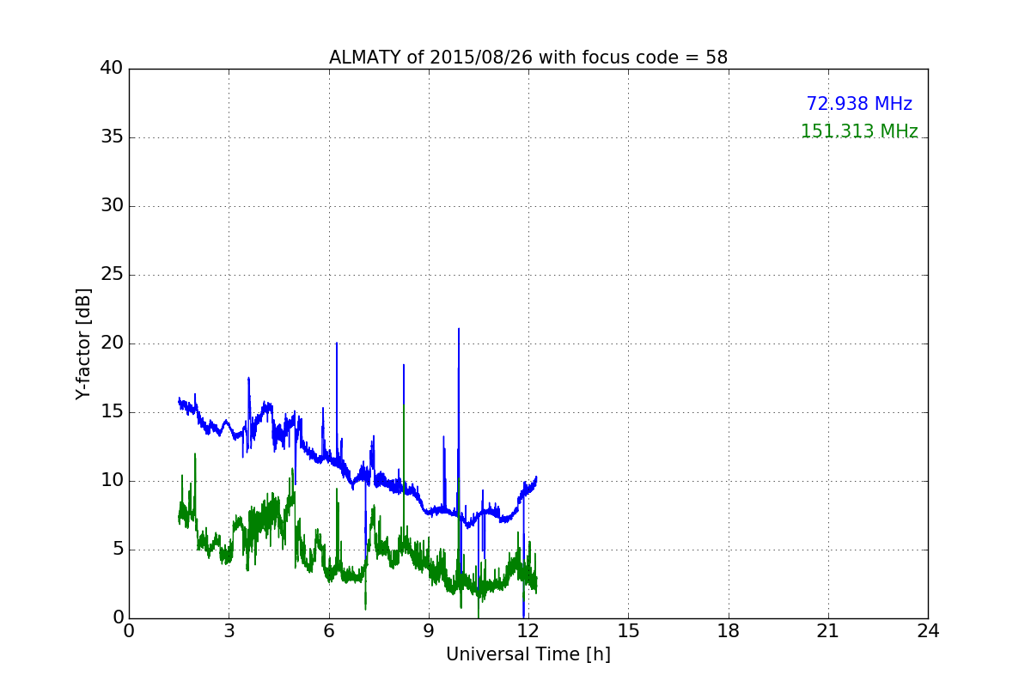Click x-axis tick label 24

[928, 631]
